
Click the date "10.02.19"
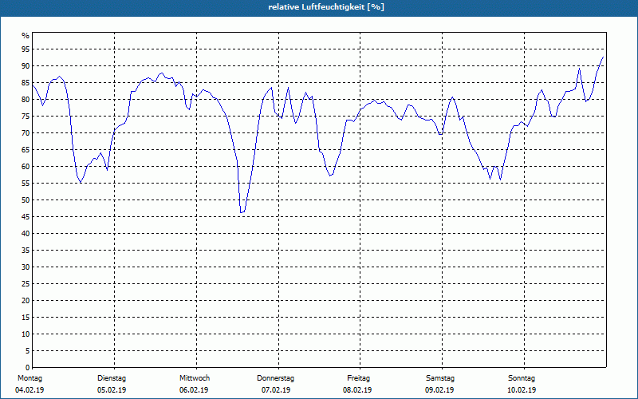(522, 390)
